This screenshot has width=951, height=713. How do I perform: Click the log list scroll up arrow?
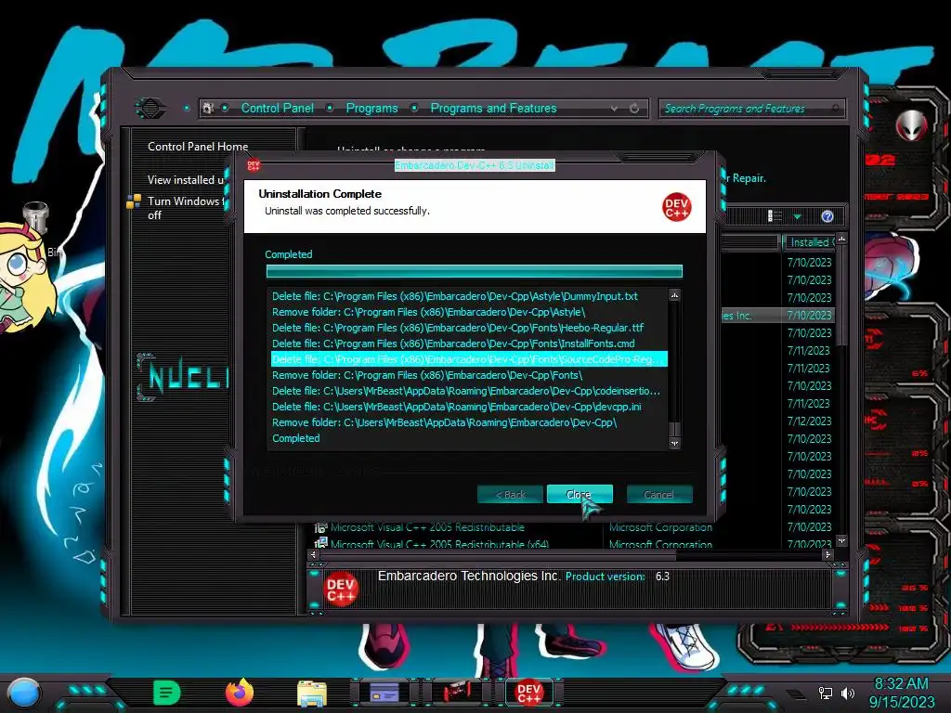674,295
